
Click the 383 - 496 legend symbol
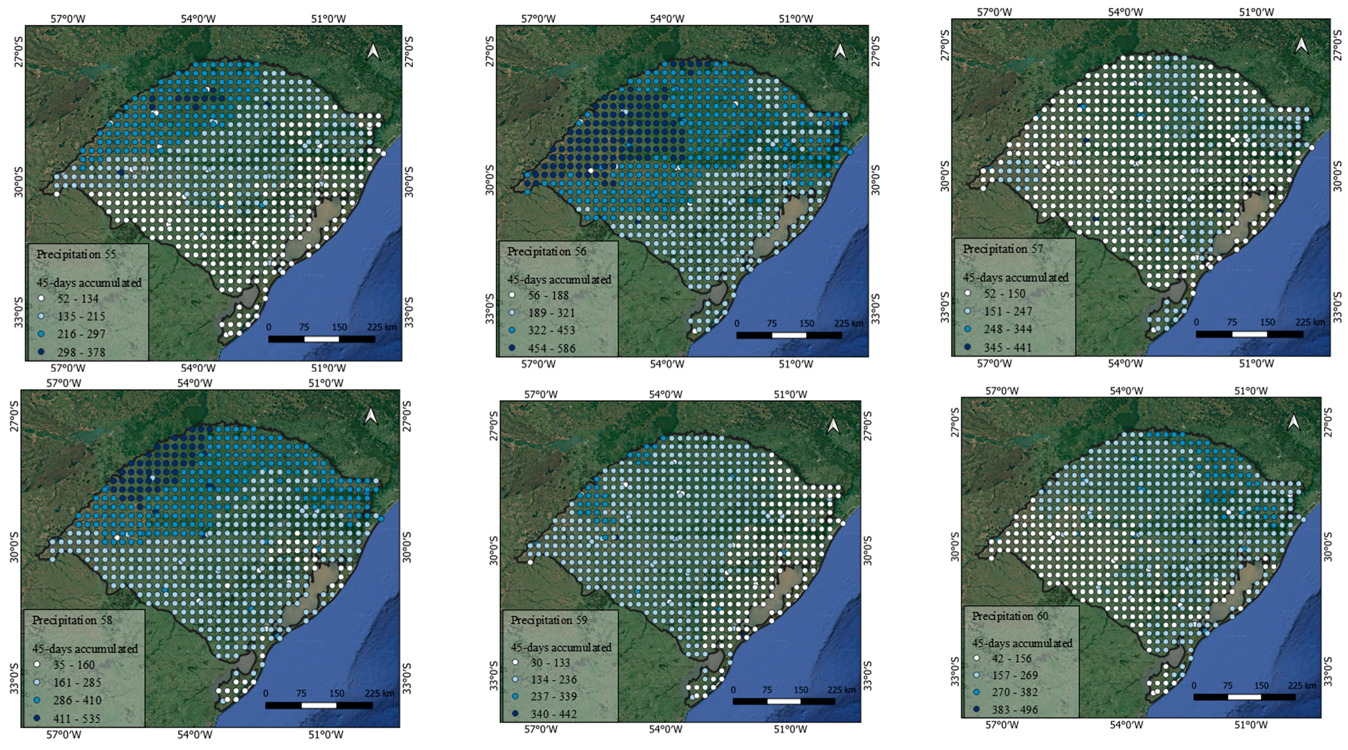click(977, 710)
